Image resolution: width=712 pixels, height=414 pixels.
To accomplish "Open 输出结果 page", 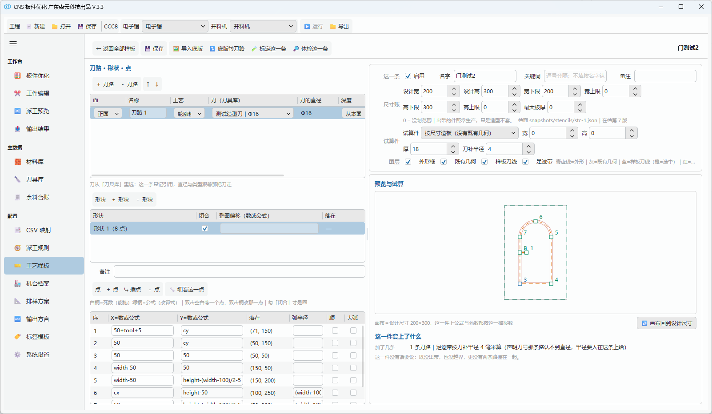I will click(x=44, y=129).
